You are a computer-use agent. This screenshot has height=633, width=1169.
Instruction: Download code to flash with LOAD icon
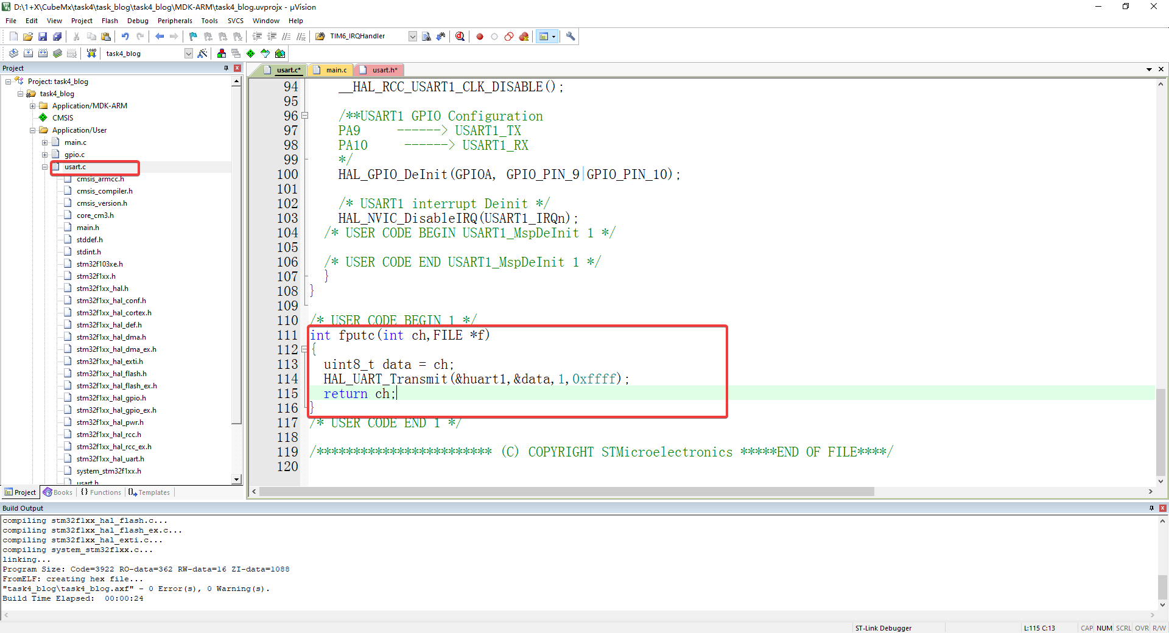click(x=90, y=54)
